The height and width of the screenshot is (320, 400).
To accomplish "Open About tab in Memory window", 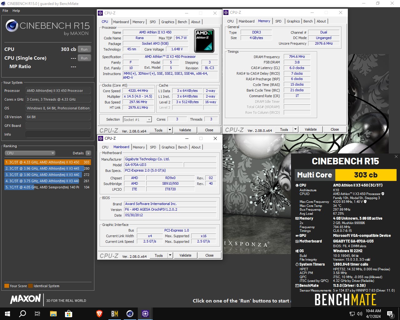I will pyautogui.click(x=321, y=21).
